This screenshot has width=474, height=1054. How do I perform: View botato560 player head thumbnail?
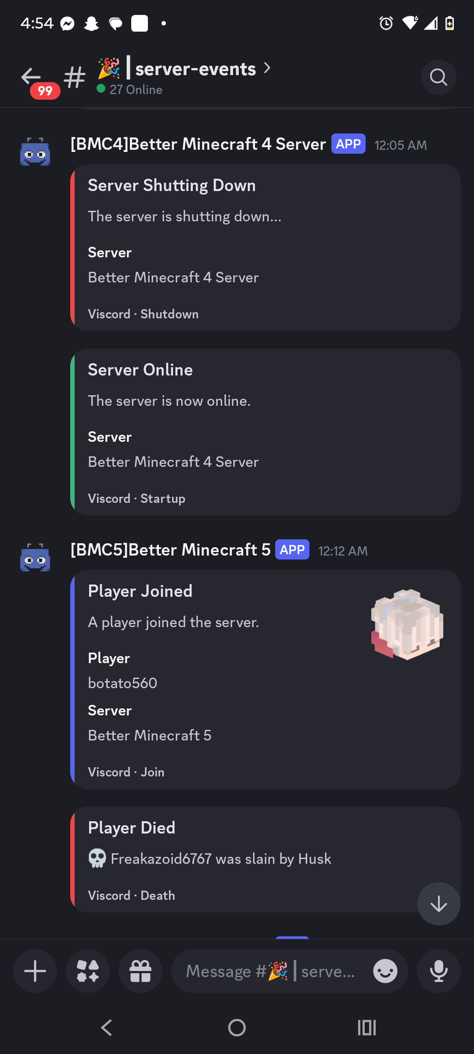tap(407, 624)
